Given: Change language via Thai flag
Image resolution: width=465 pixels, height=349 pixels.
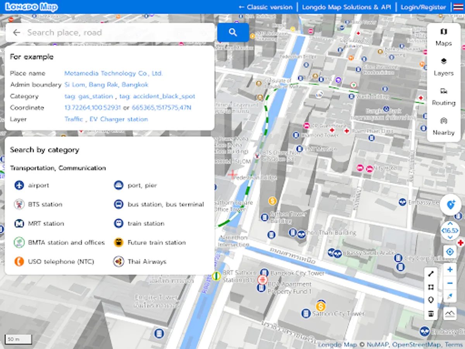Looking at the screenshot, I should [x=458, y=7].
